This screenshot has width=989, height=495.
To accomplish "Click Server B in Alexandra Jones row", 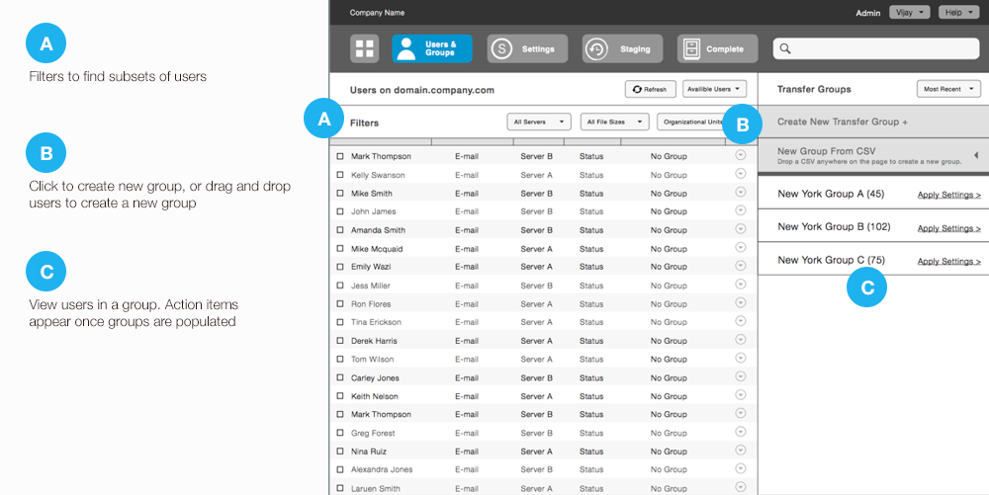I will 536,470.
